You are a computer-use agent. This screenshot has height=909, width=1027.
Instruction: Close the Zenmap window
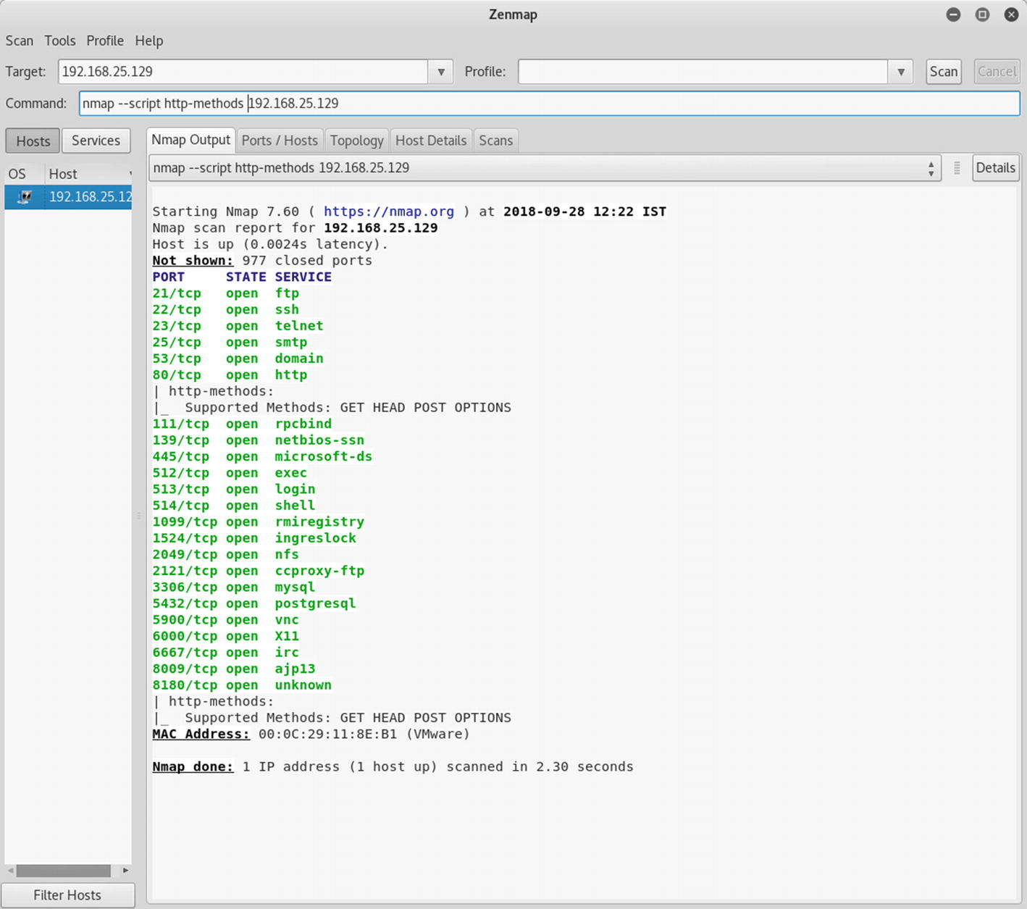click(1011, 14)
